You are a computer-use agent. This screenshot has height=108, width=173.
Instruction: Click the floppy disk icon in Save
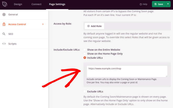[155, 4]
